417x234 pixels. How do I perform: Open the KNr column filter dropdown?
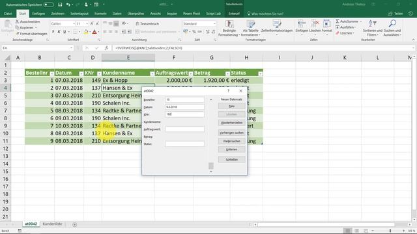(x=99, y=73)
